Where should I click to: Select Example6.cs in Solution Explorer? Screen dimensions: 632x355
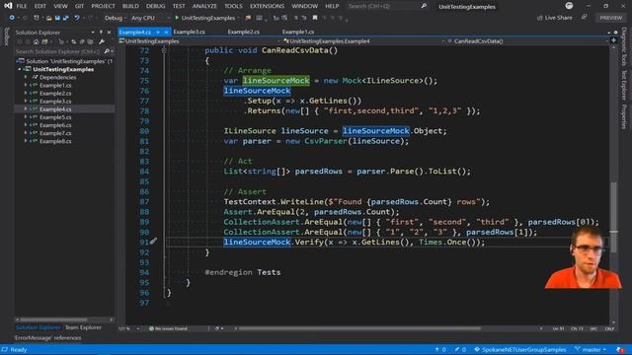[x=55, y=125]
